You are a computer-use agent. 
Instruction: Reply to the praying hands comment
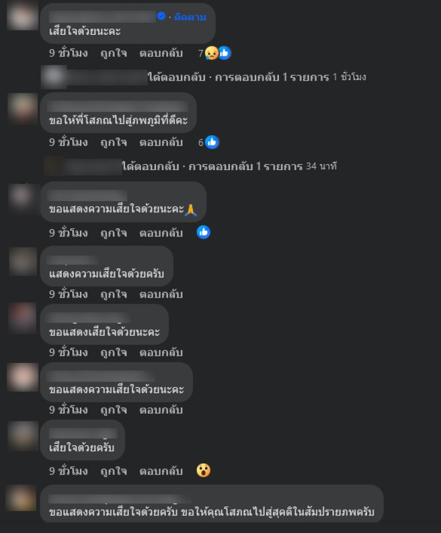click(x=161, y=233)
